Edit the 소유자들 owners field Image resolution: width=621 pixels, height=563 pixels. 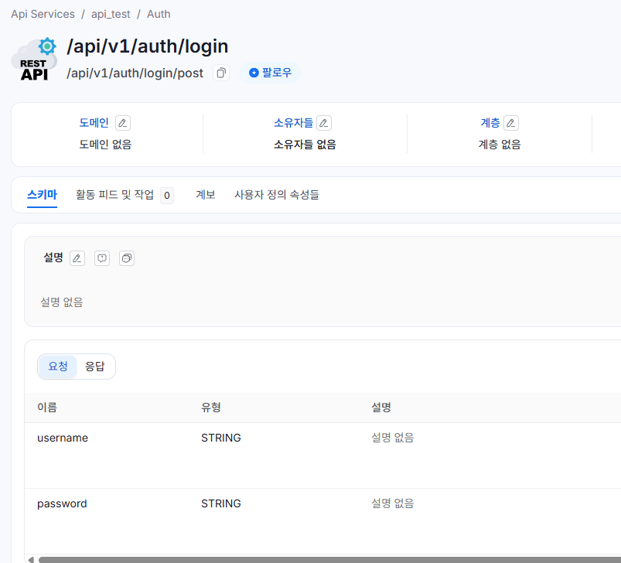(324, 123)
